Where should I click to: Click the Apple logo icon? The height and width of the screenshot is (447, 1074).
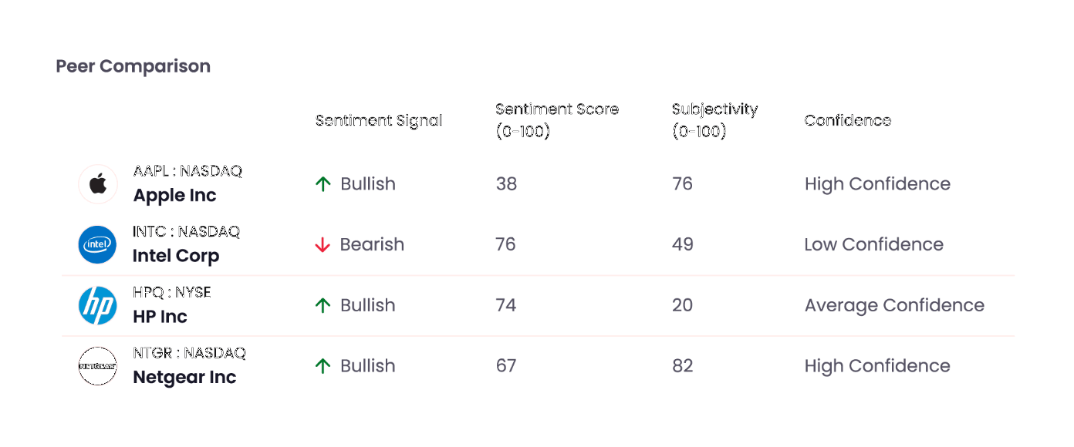point(98,184)
